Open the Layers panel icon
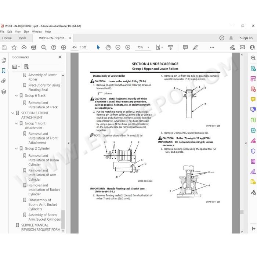This screenshot has height=257, width=257. 4,92
